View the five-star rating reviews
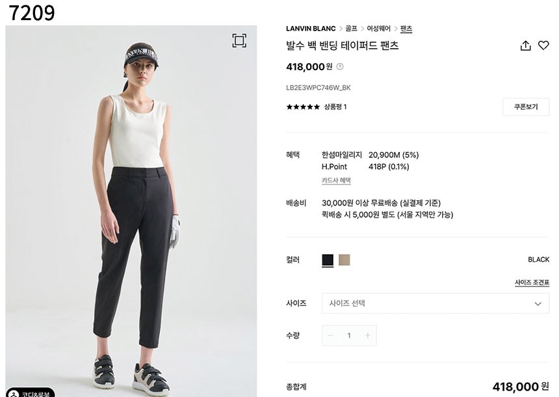The image size is (559, 397). tap(303, 107)
